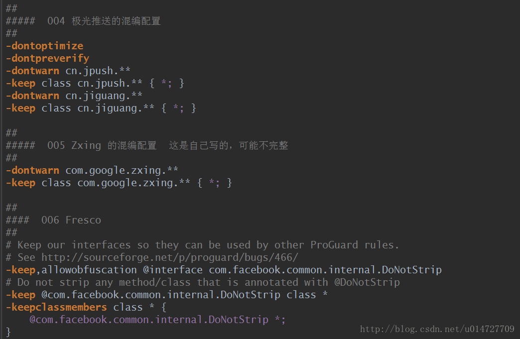Click the -dontwarn com.google.zxing.** line
520x339 pixels.
pyautogui.click(x=92, y=170)
